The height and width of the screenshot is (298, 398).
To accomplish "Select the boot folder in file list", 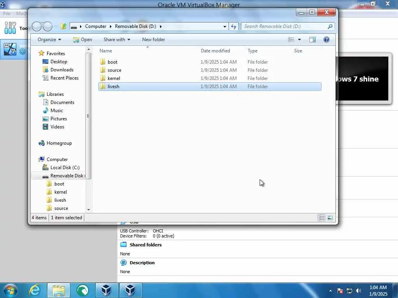I will 209,62.
